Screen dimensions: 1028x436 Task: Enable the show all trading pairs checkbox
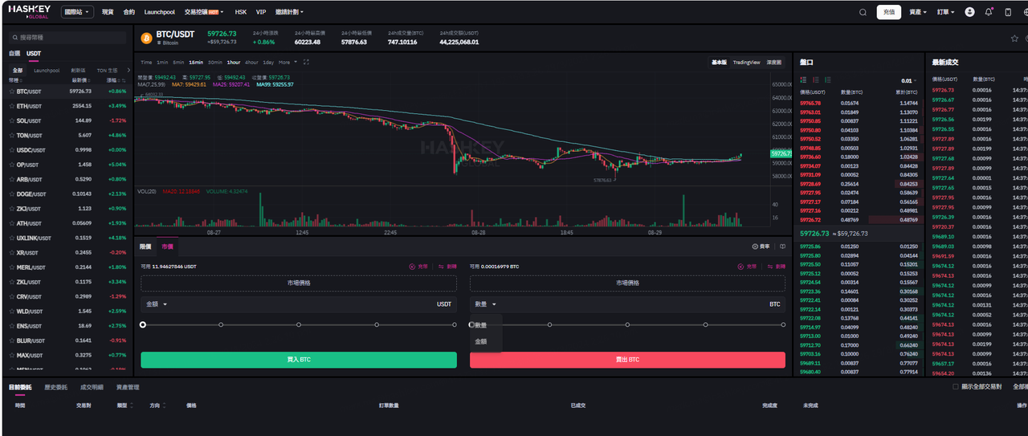pyautogui.click(x=955, y=387)
